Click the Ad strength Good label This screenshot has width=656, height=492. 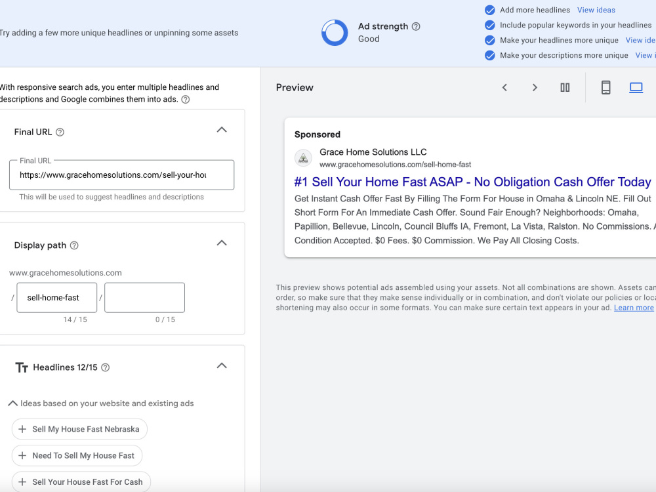click(369, 39)
